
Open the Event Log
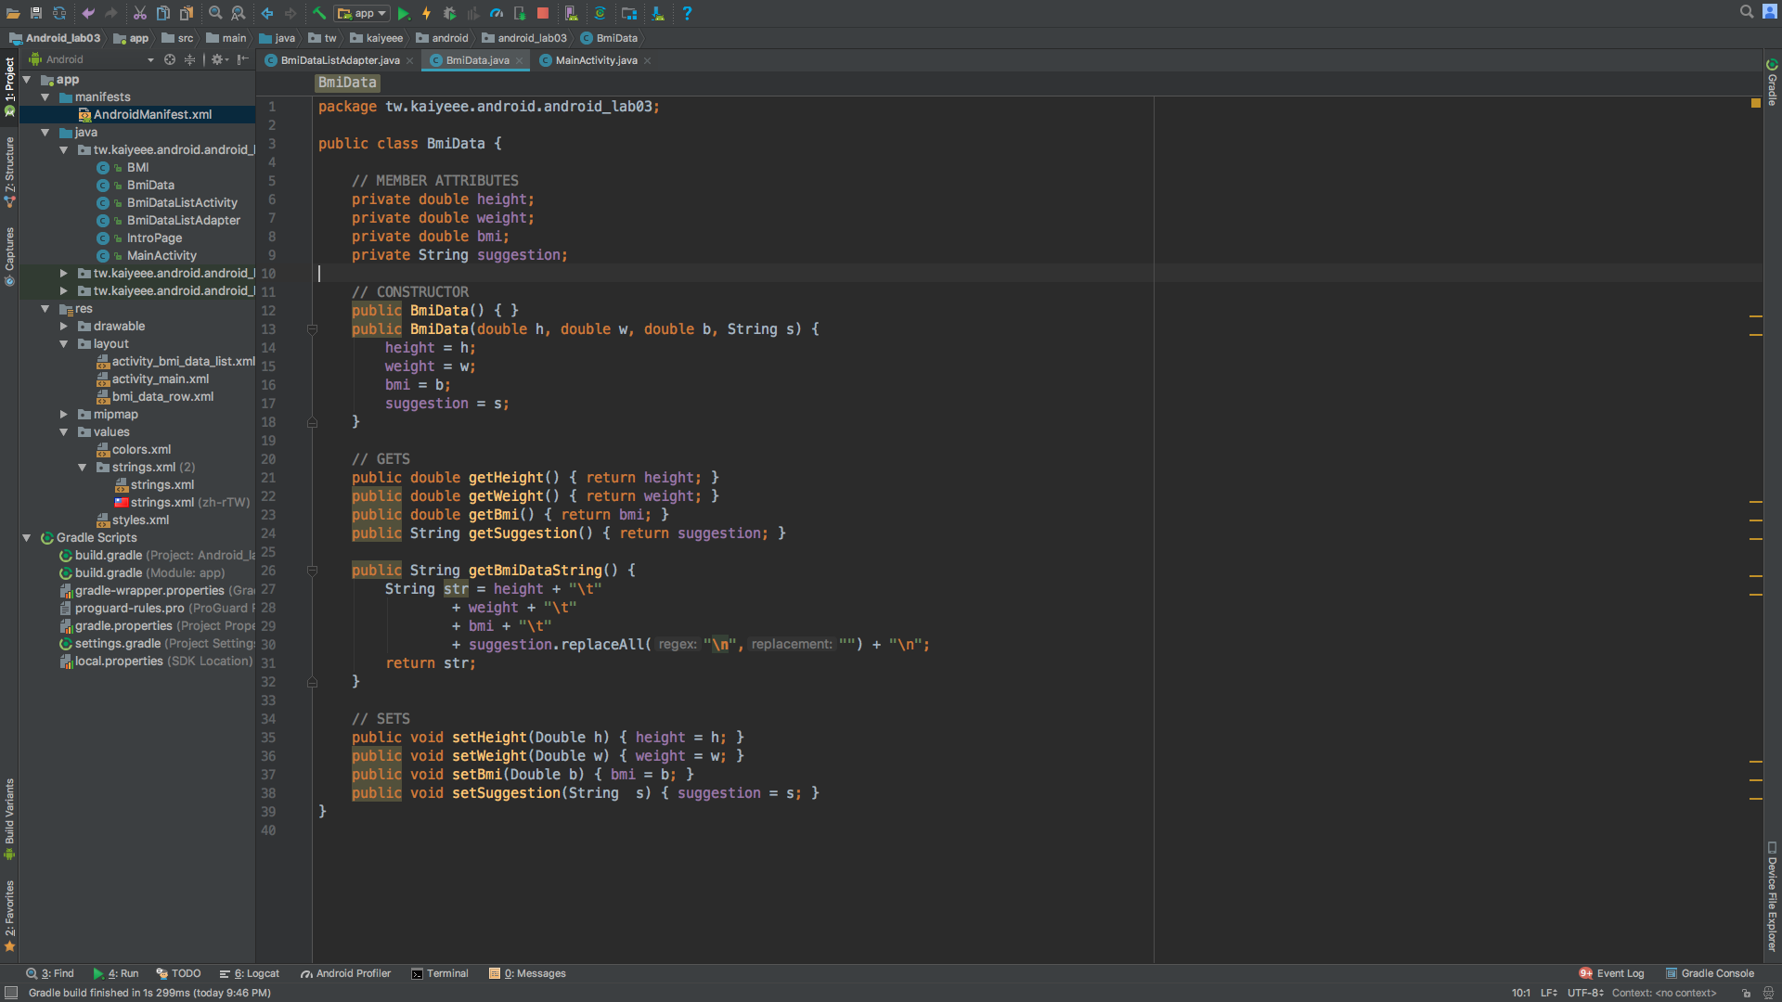tap(1611, 973)
